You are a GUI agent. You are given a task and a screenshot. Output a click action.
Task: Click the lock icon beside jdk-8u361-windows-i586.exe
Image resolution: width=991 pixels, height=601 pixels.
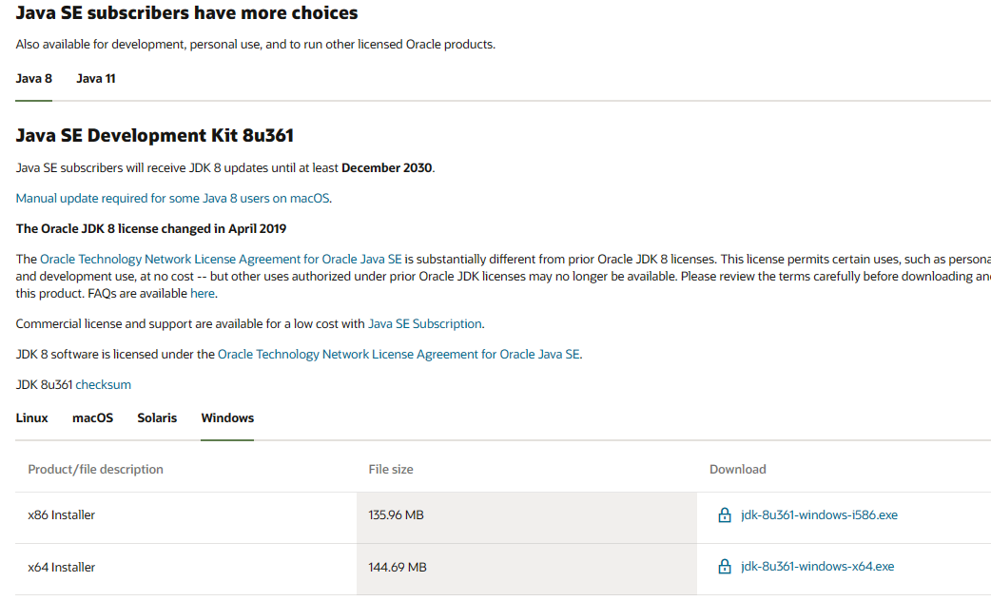[725, 515]
